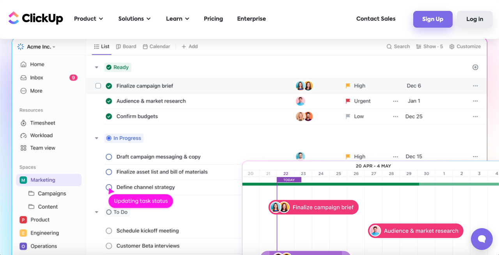Open row menu beside Dec 15 date
The height and width of the screenshot is (255, 499).
coord(475,157)
